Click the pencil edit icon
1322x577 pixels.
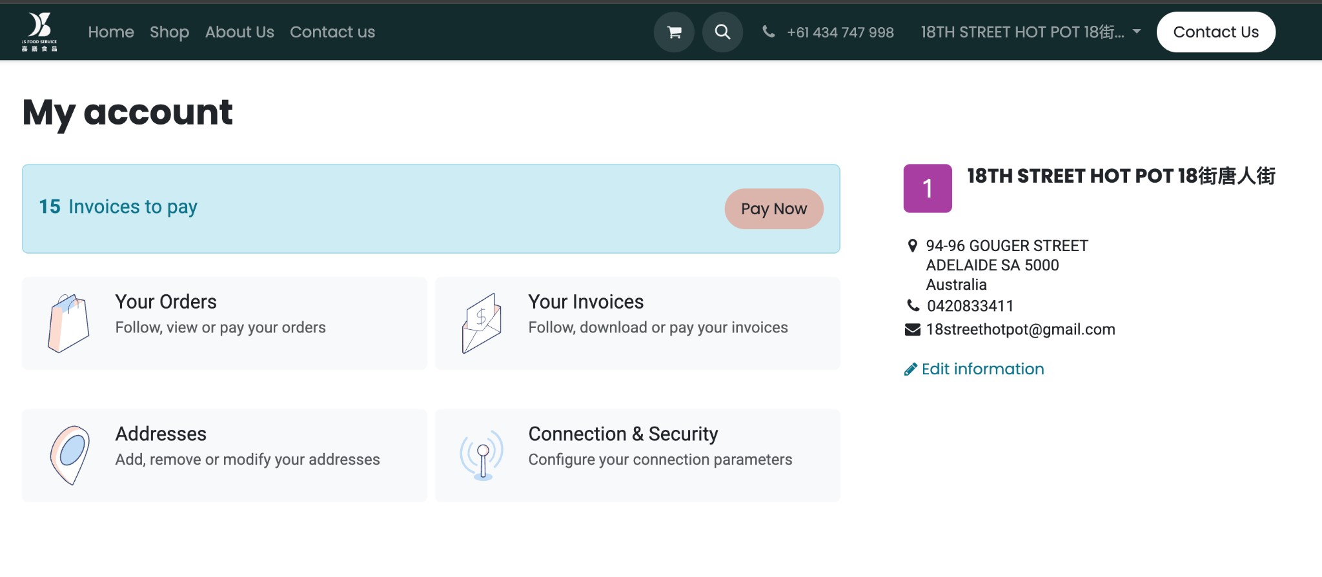click(910, 369)
